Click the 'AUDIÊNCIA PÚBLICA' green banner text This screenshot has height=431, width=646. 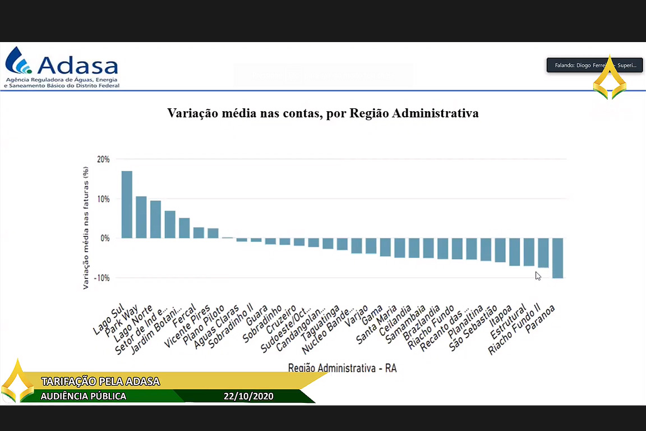(84, 396)
